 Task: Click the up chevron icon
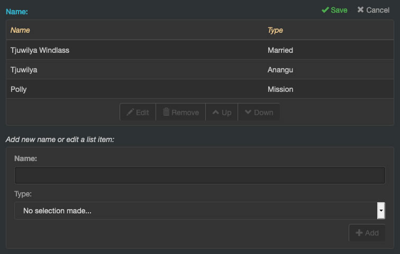tap(215, 112)
